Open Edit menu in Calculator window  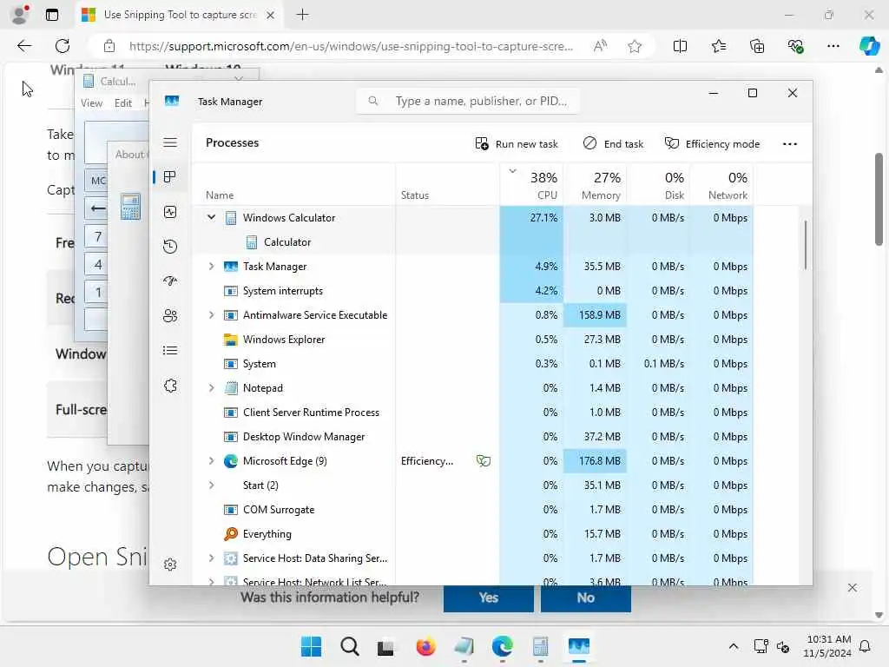pos(123,103)
